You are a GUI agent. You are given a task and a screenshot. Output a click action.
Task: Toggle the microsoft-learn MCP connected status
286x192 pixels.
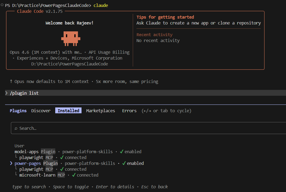(87, 175)
